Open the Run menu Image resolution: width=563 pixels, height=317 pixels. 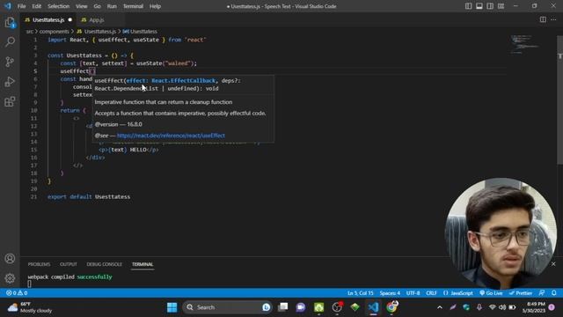[112, 6]
